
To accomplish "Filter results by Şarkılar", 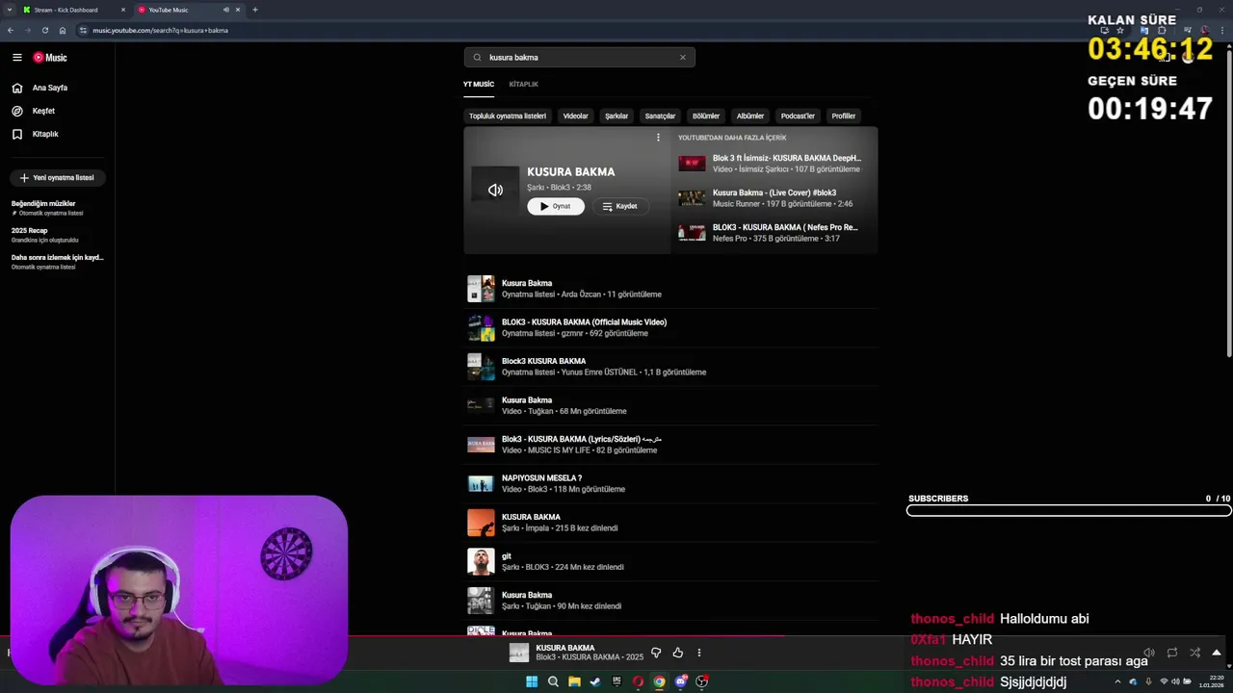I will coord(616,116).
